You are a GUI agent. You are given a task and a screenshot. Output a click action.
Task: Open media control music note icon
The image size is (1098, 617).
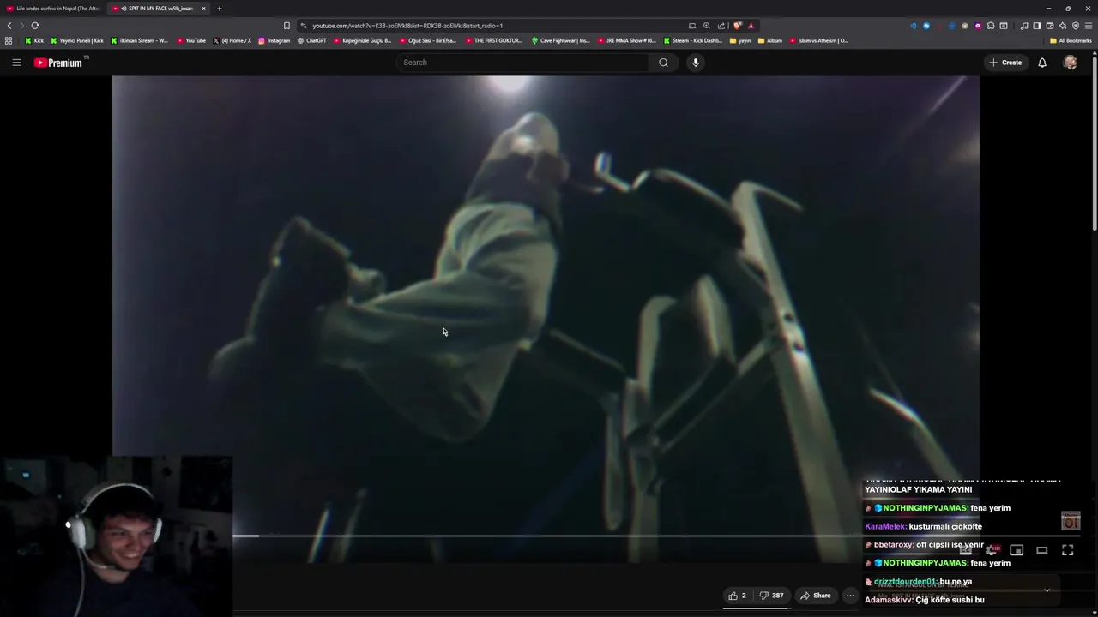[1023, 26]
